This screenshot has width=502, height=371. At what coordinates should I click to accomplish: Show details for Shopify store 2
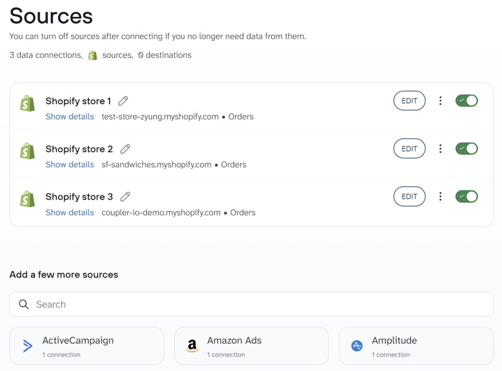(70, 164)
